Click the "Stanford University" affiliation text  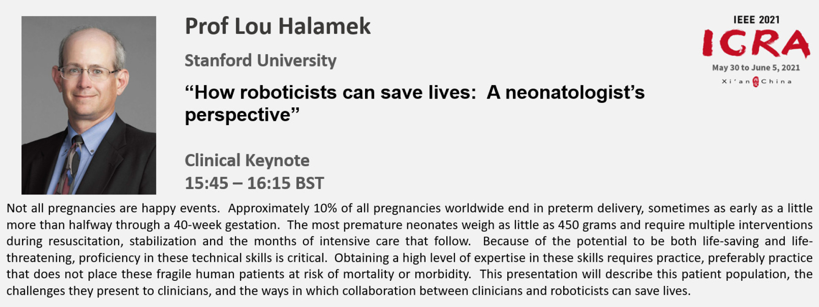260,60
